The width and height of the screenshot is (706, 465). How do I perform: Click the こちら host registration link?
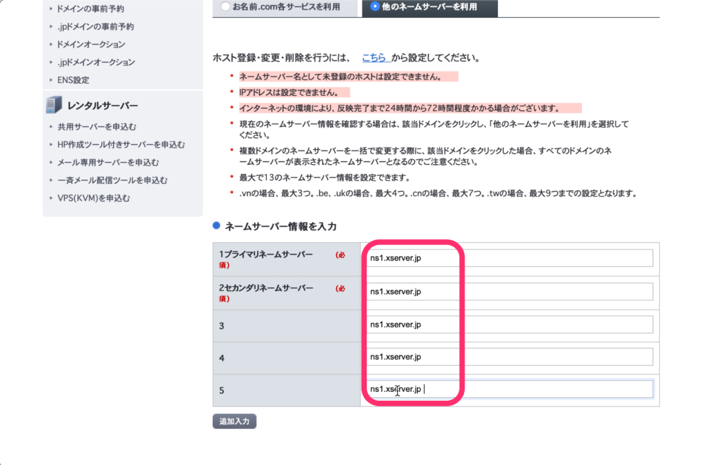[x=375, y=58]
